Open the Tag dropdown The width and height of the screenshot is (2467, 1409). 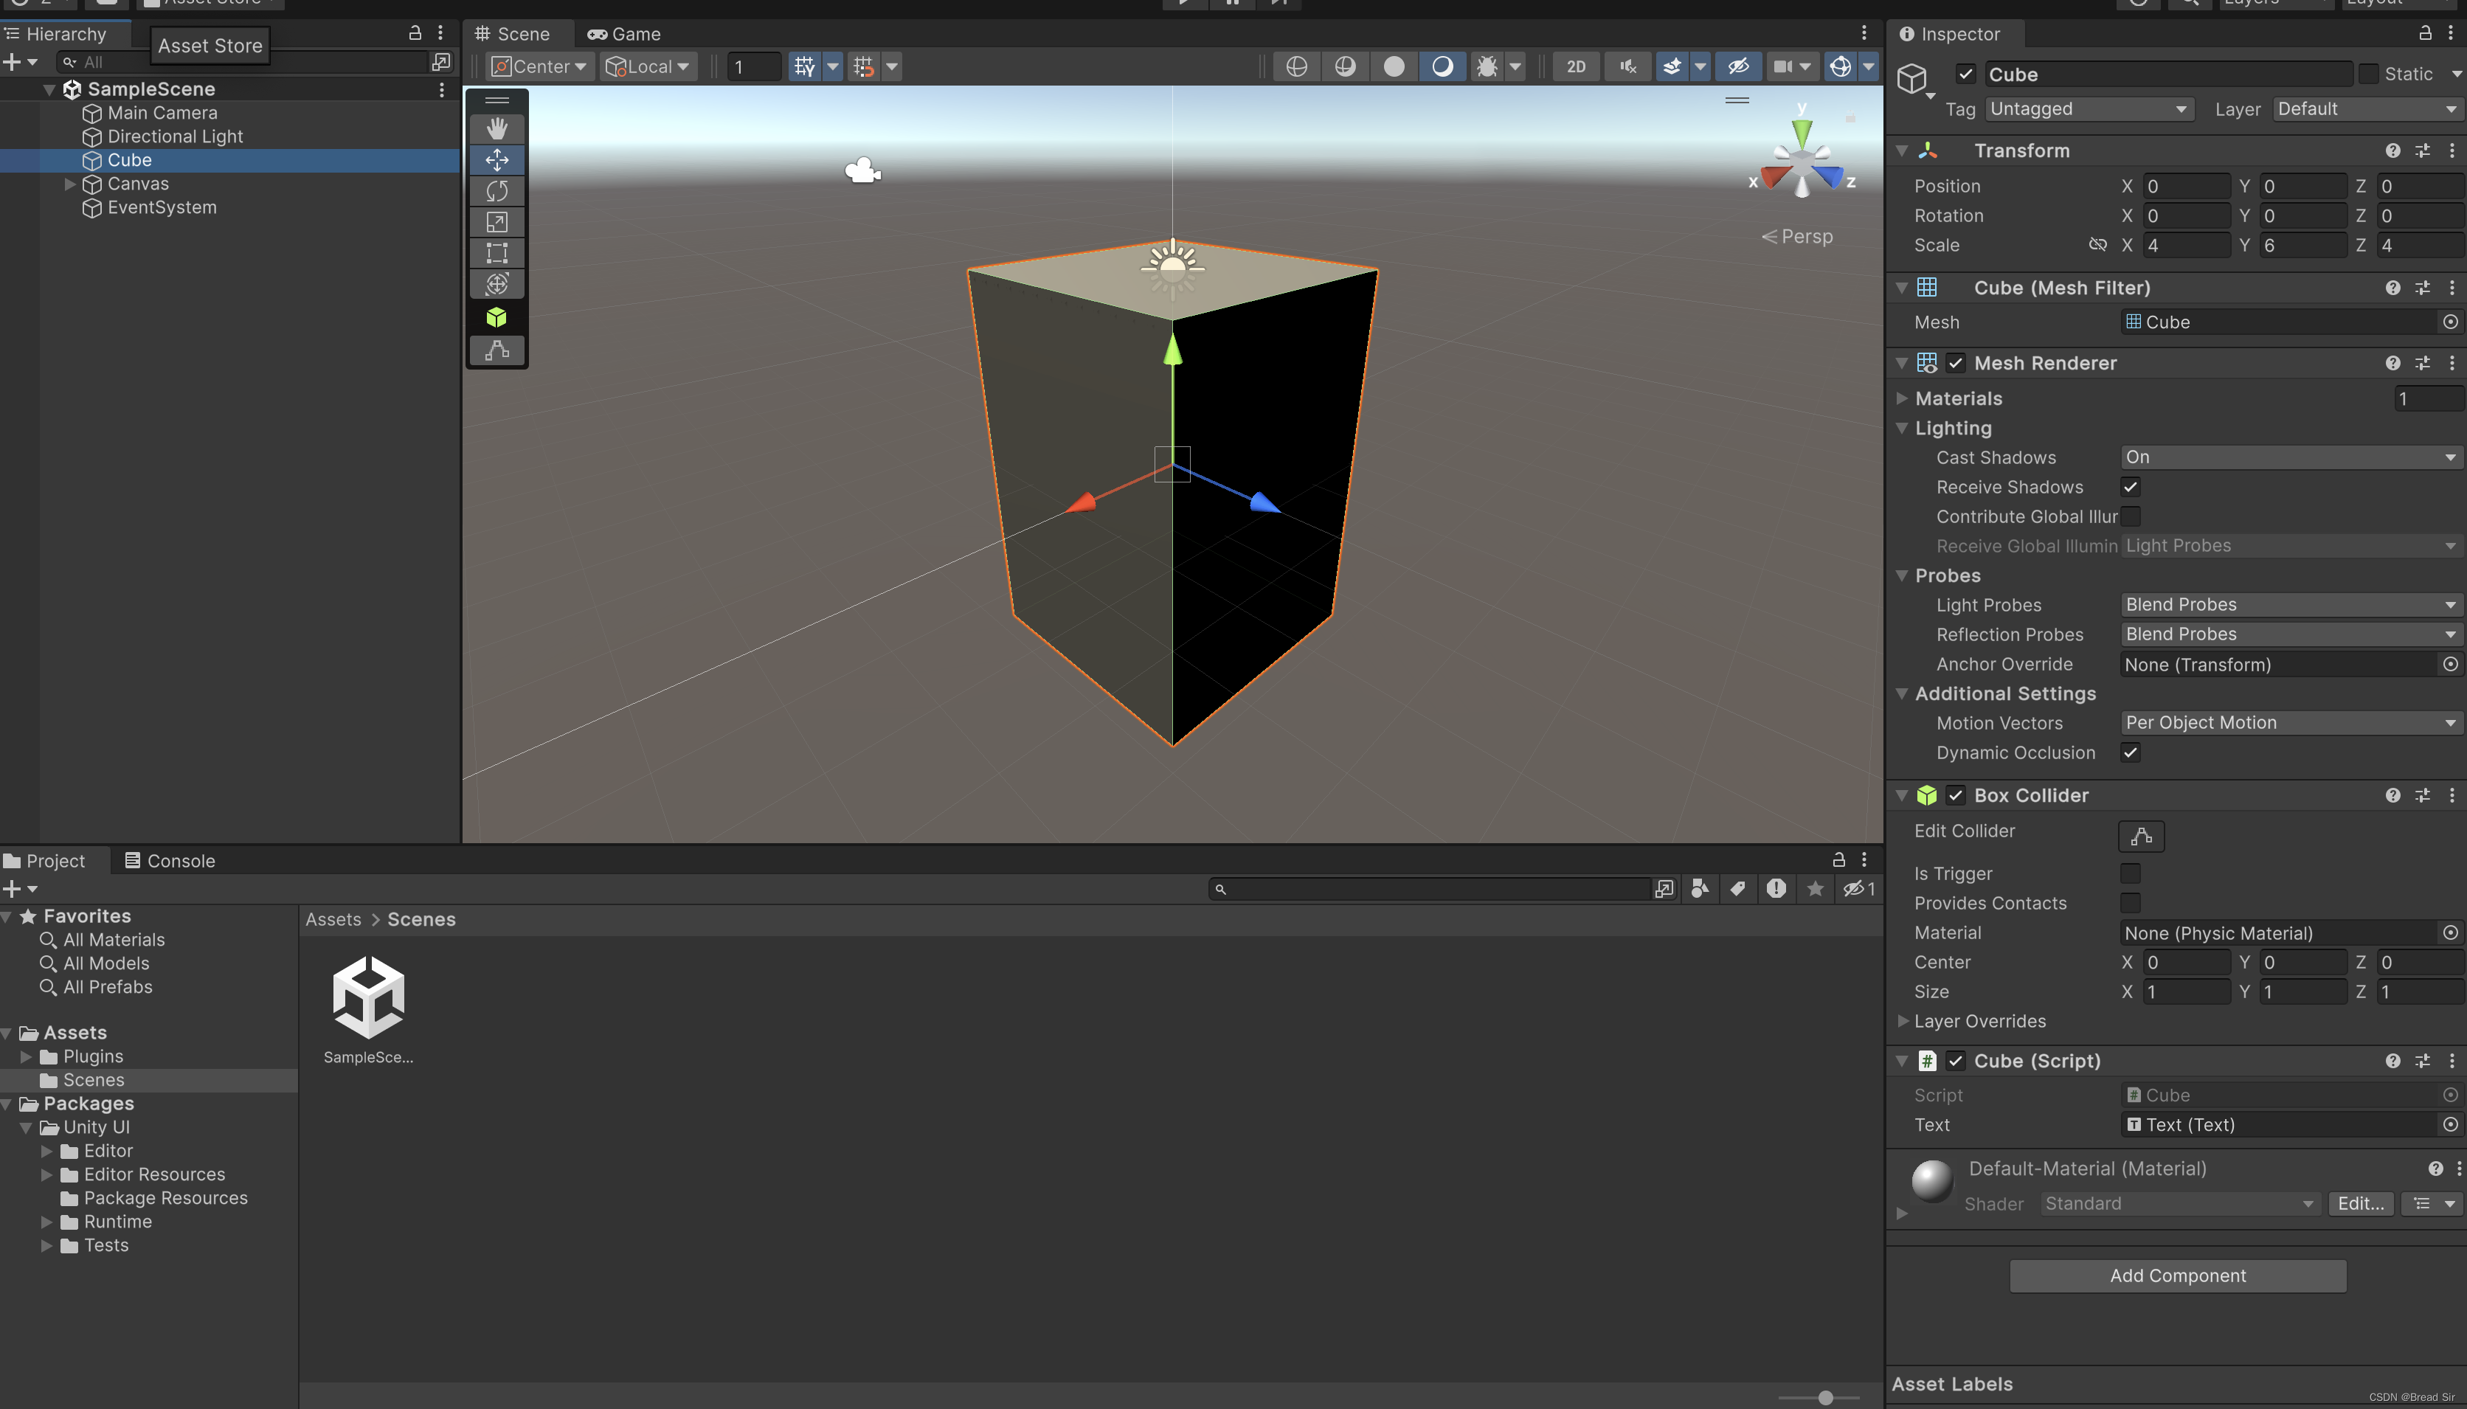click(2089, 108)
